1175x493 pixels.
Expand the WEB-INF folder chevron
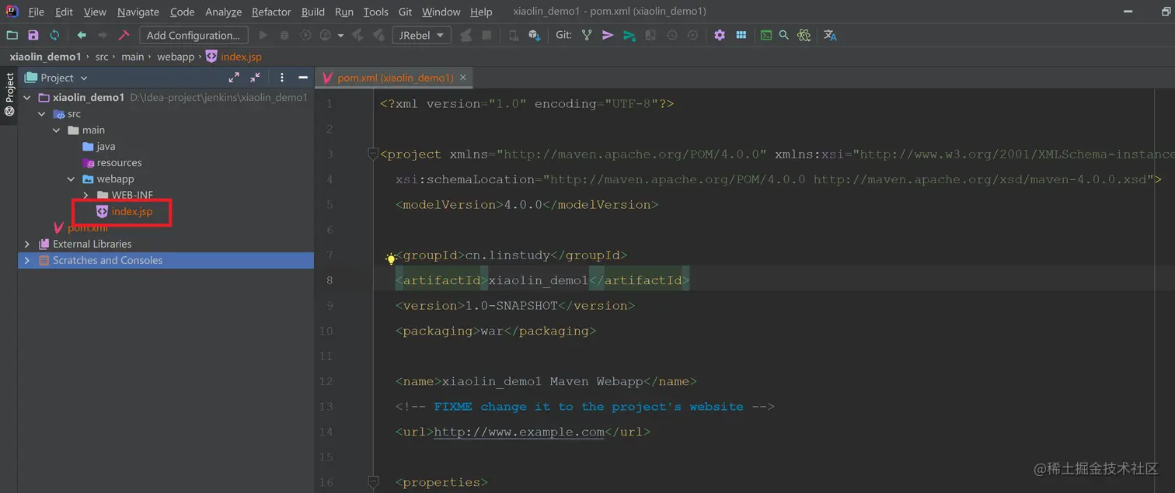point(86,196)
